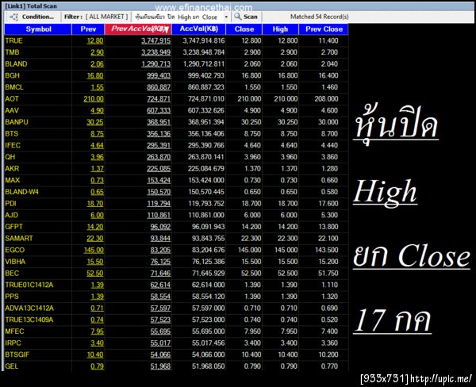Select the VIBHA symbol
476x387 pixels.
coord(15,262)
